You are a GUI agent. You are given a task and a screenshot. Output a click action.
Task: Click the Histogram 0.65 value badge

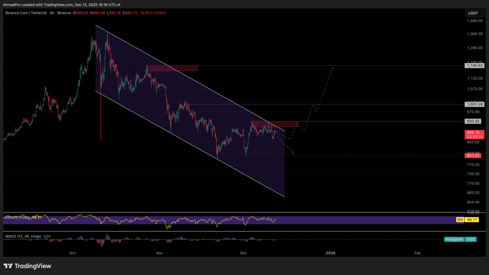466,239
